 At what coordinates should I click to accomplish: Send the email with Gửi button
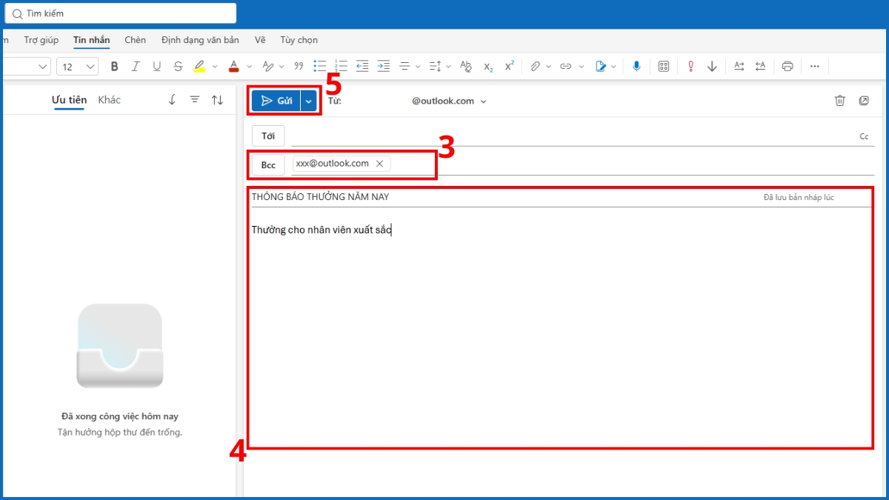276,101
